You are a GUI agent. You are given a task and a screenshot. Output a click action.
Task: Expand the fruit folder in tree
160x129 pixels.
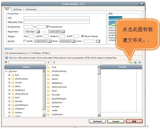(x=9, y=75)
